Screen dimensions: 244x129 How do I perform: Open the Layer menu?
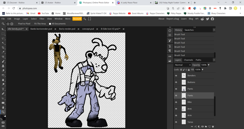coord(25,19)
